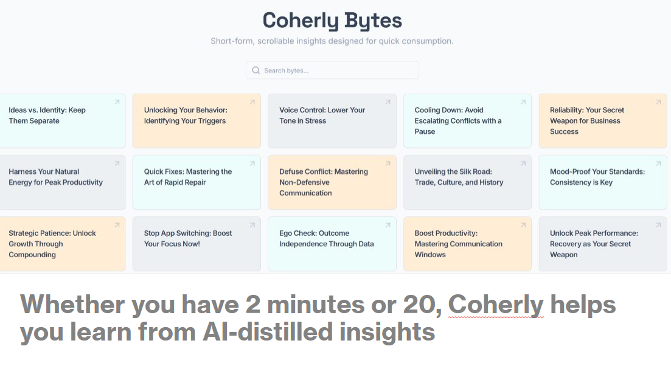The width and height of the screenshot is (671, 377).
Task: Select the "Cooling Down" conflict card
Action: [467, 120]
